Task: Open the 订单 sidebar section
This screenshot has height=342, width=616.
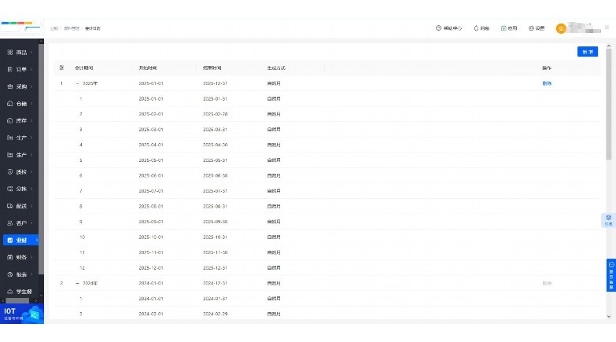Action: (x=19, y=69)
